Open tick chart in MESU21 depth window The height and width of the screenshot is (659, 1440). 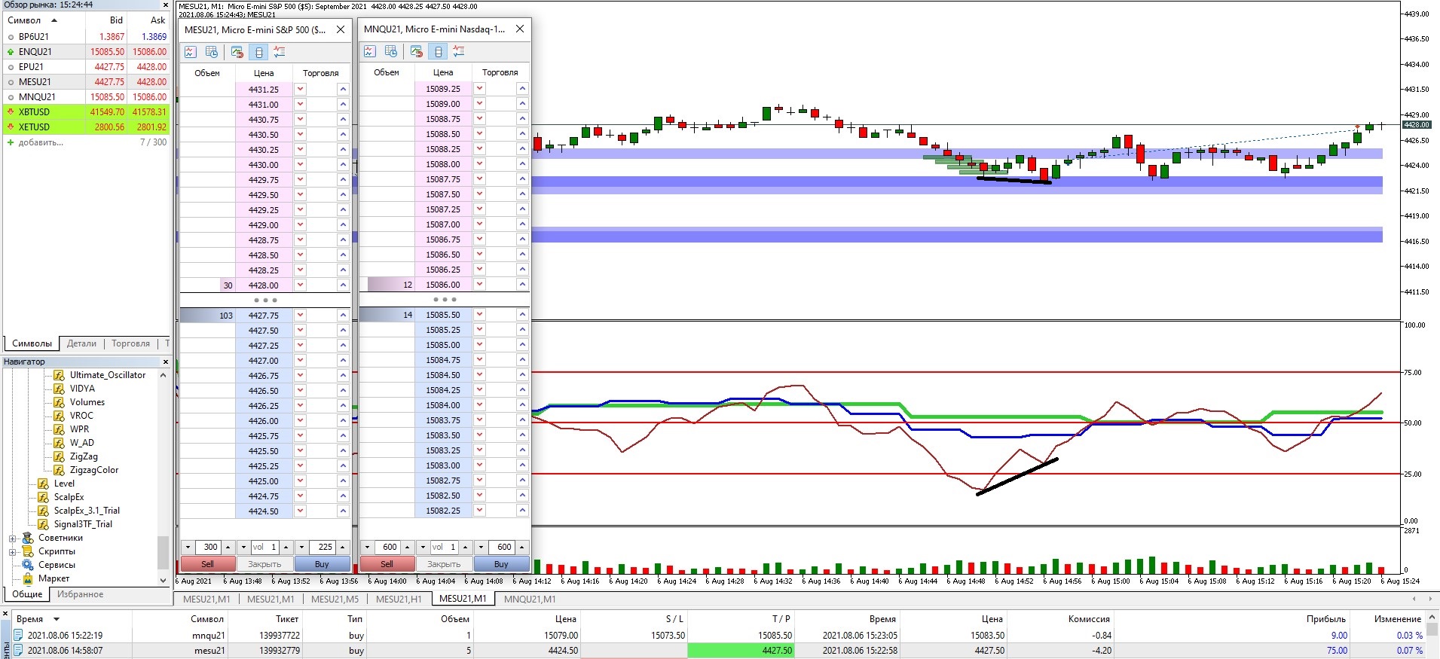click(190, 52)
